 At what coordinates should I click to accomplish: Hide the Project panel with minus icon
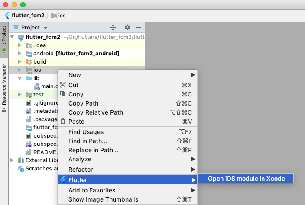point(139,27)
